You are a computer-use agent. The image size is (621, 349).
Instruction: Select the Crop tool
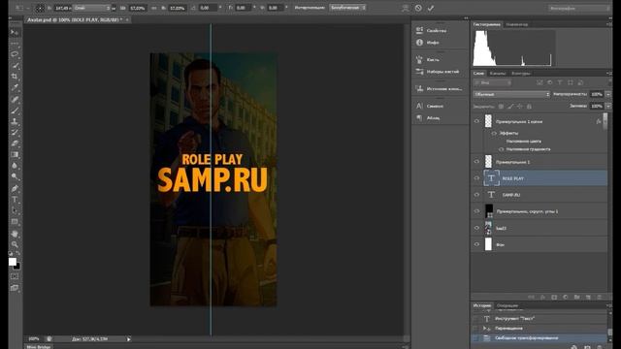point(15,77)
